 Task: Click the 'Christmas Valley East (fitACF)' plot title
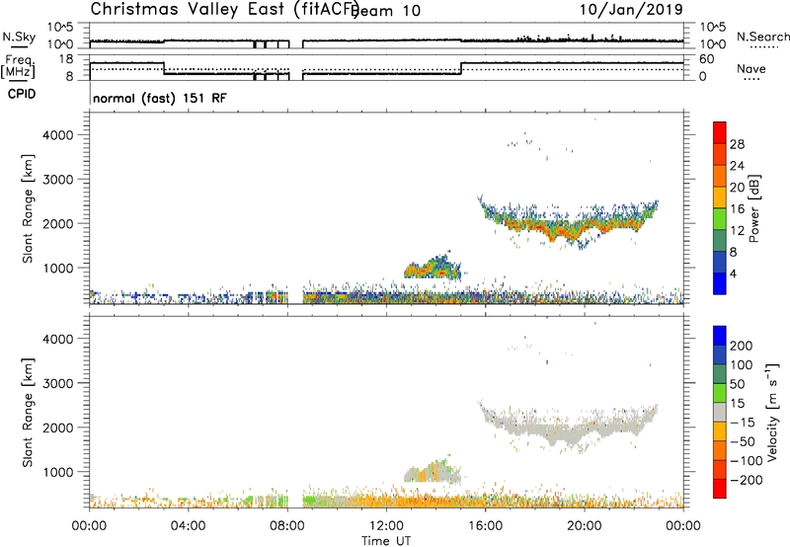[225, 9]
